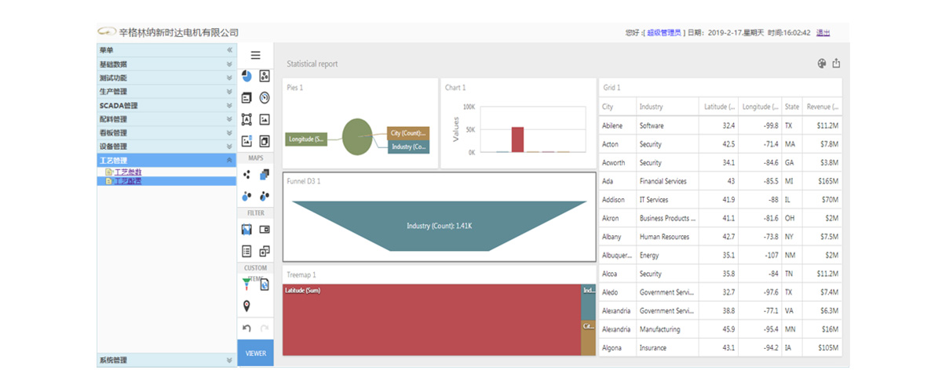Screen dimensions: 942x392
Task: Open the color scheme palette icon
Action: (822, 64)
